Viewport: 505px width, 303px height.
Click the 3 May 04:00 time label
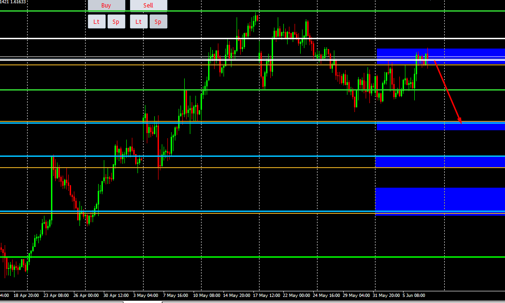(x=145, y=296)
